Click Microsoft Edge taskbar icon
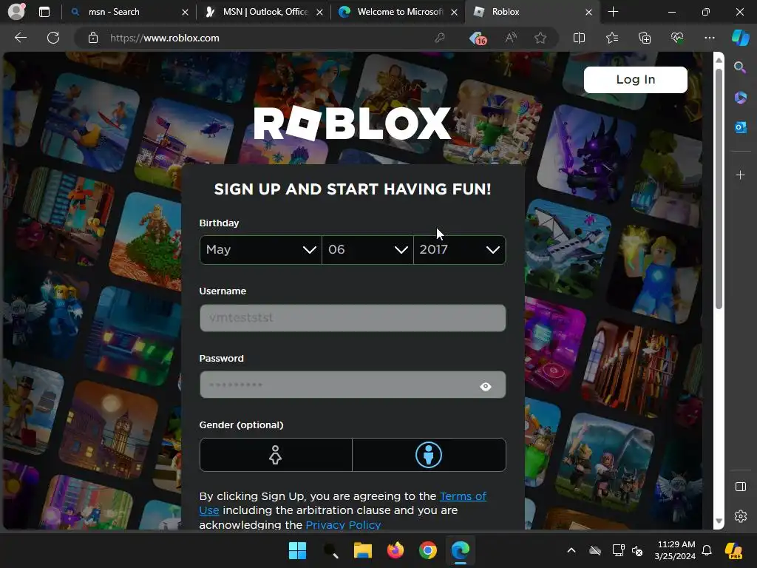Screen dimensions: 757x568 pos(460,550)
